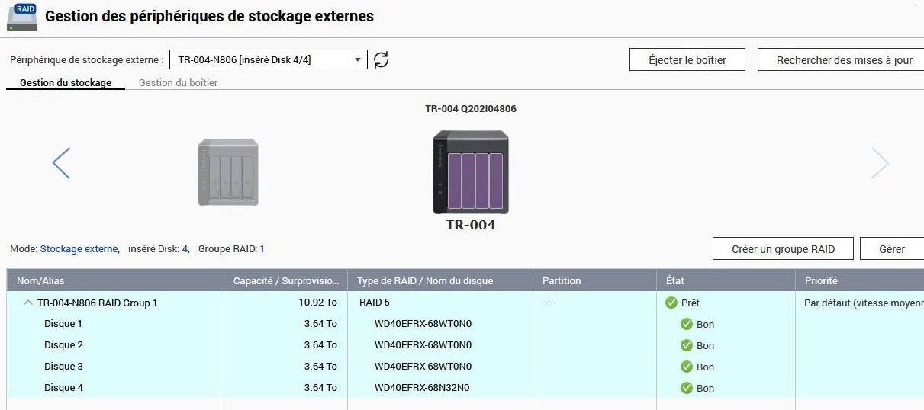Open the Gérer button menu
The height and width of the screenshot is (410, 924).
click(x=891, y=249)
